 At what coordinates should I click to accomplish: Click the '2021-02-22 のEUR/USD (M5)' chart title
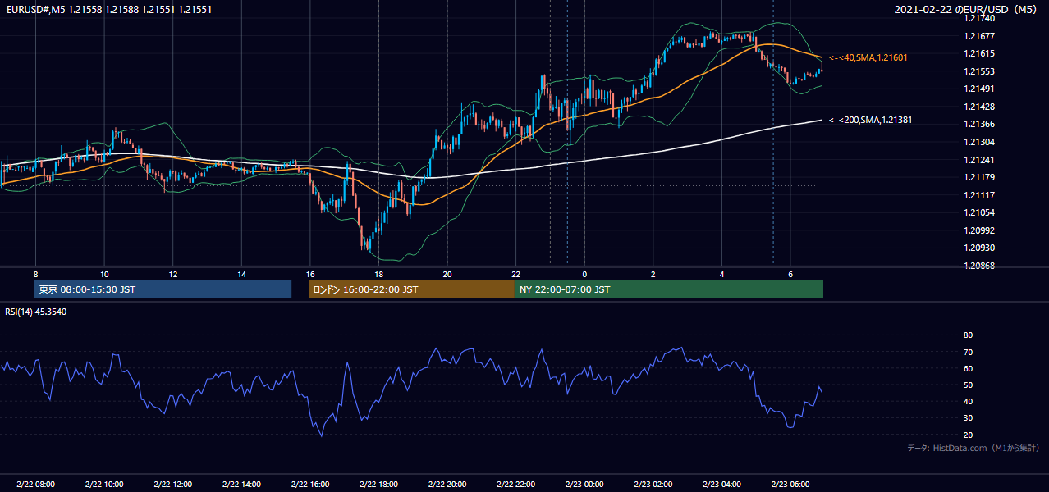pos(966,10)
